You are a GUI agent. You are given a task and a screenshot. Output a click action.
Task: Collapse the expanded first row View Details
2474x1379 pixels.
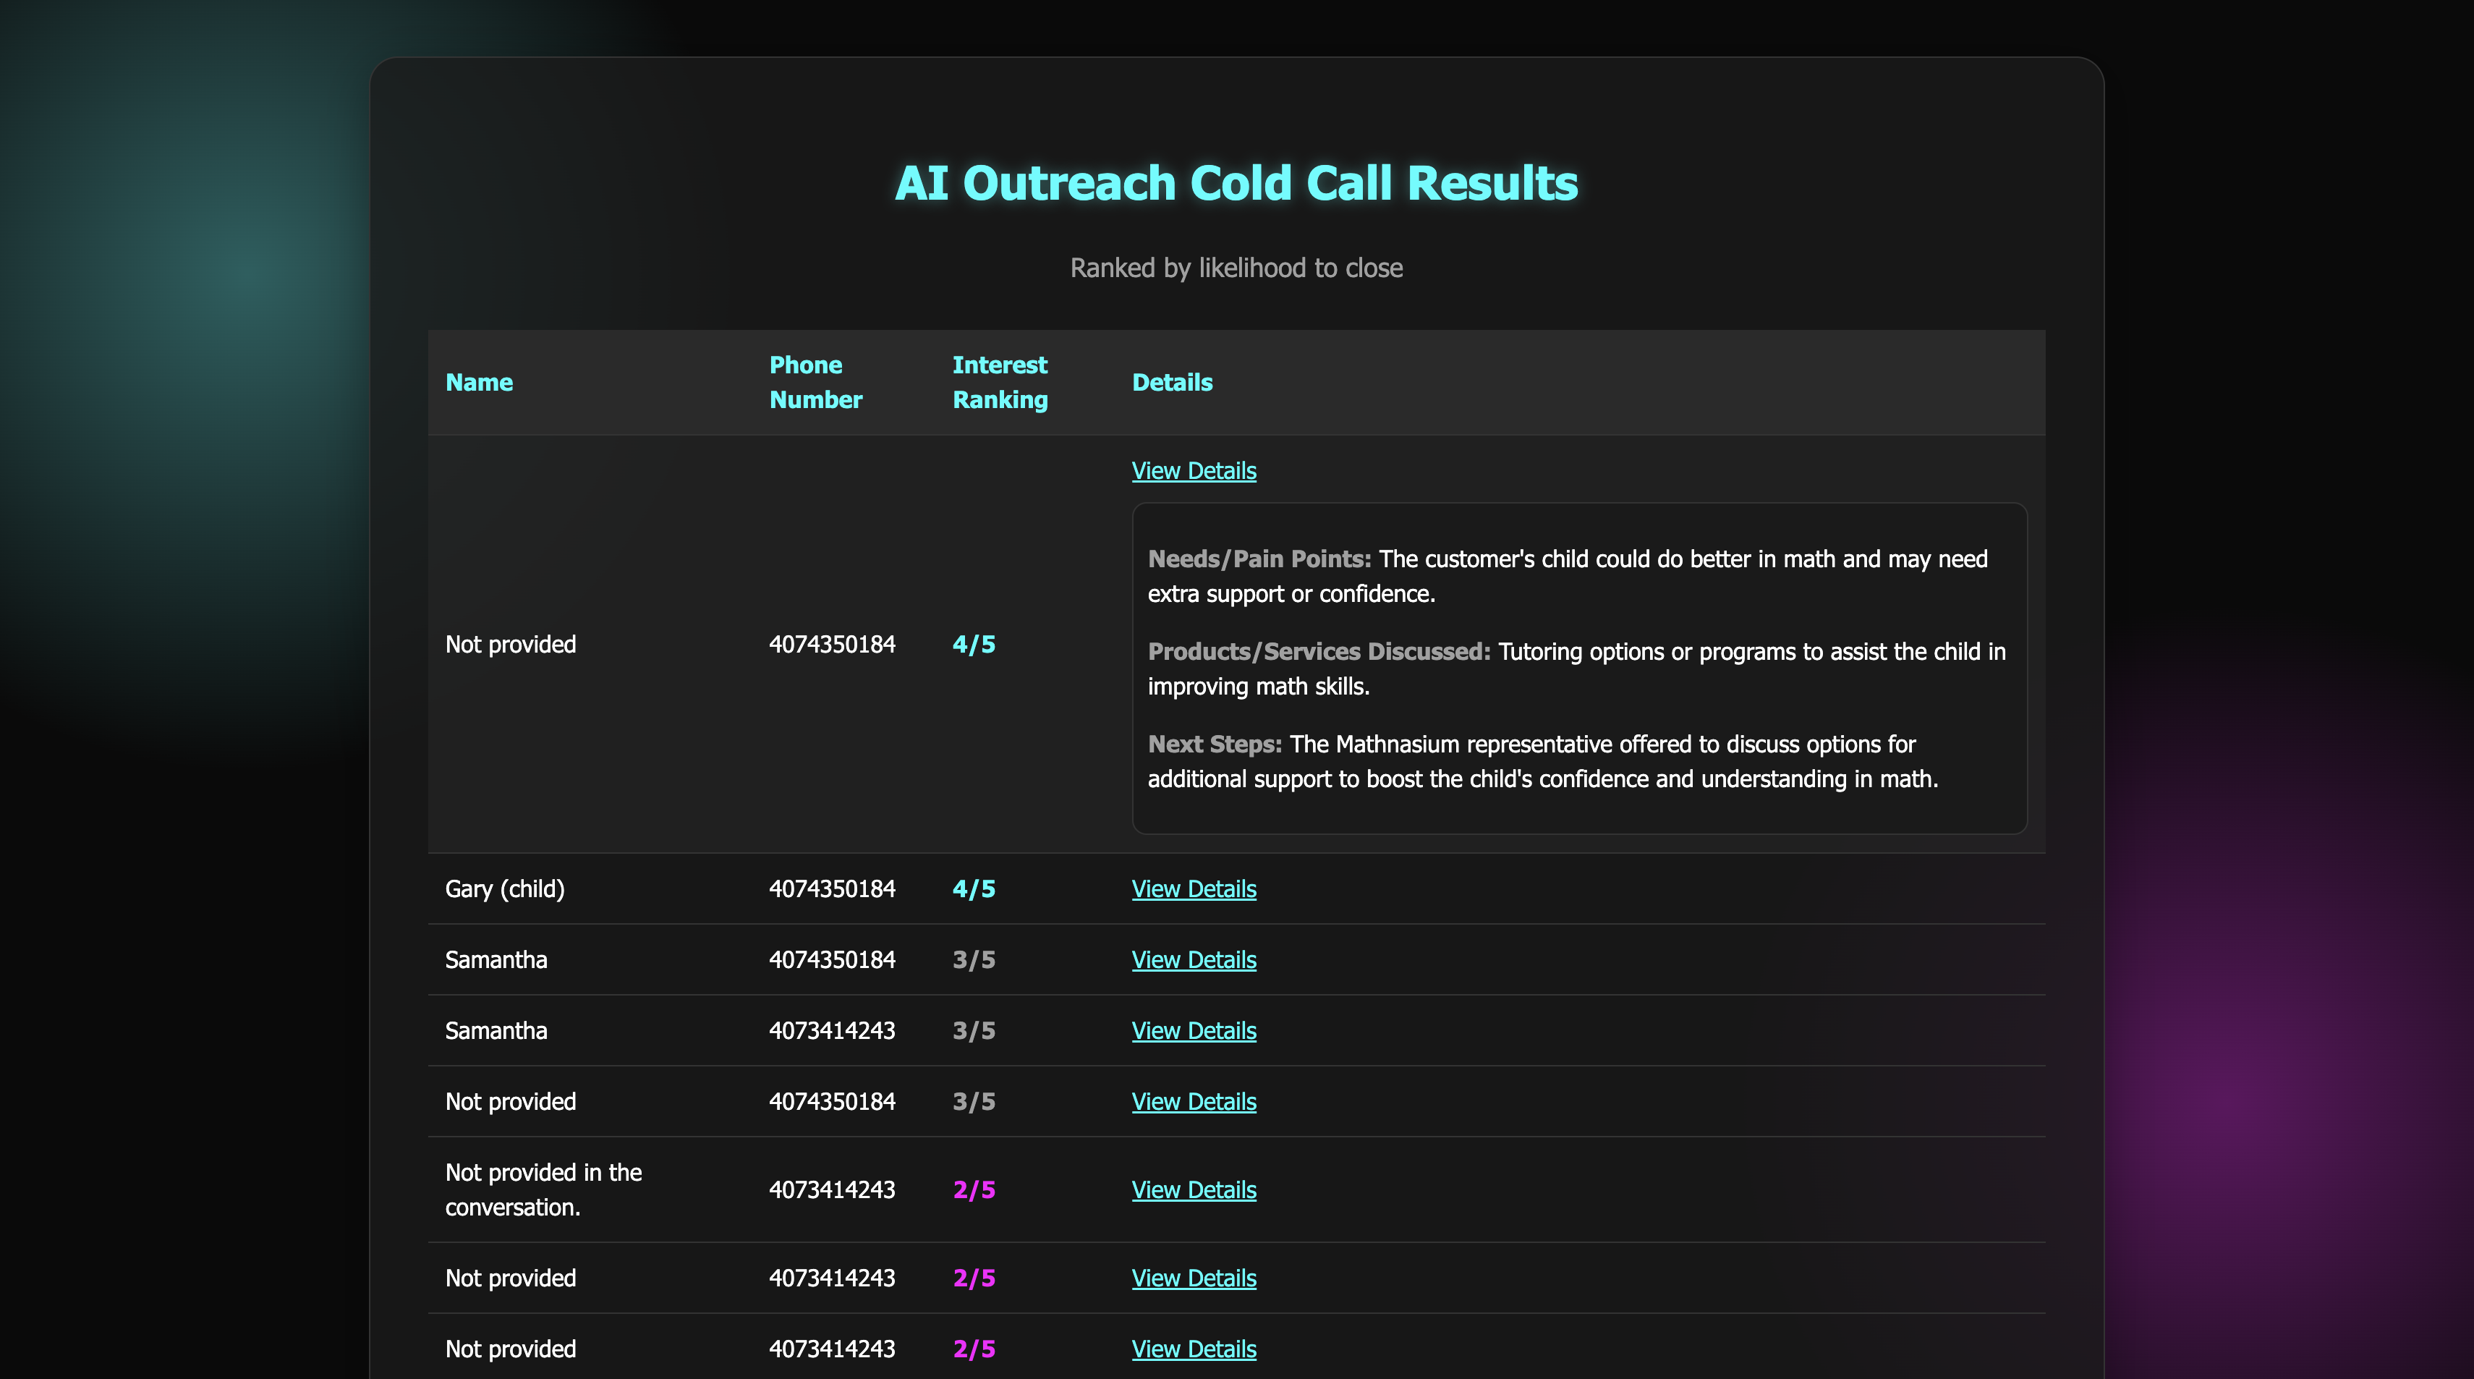(1193, 470)
